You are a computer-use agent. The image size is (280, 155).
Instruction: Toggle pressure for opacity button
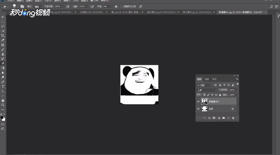[67, 7]
